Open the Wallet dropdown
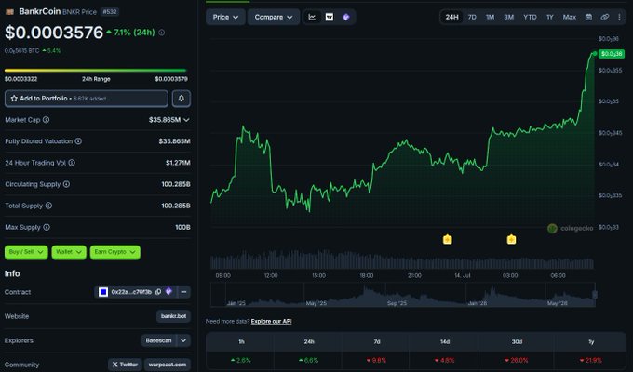The width and height of the screenshot is (633, 372). (69, 252)
